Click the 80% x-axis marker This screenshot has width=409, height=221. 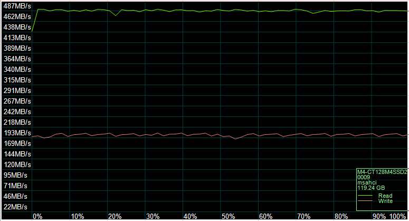[x=341, y=216]
